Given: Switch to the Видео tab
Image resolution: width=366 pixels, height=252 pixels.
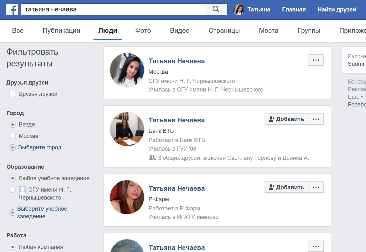Looking at the screenshot, I should pyautogui.click(x=180, y=31).
